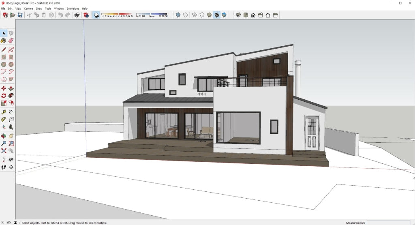Open the File menu
Viewport: 415px width, 225px height.
3,9
